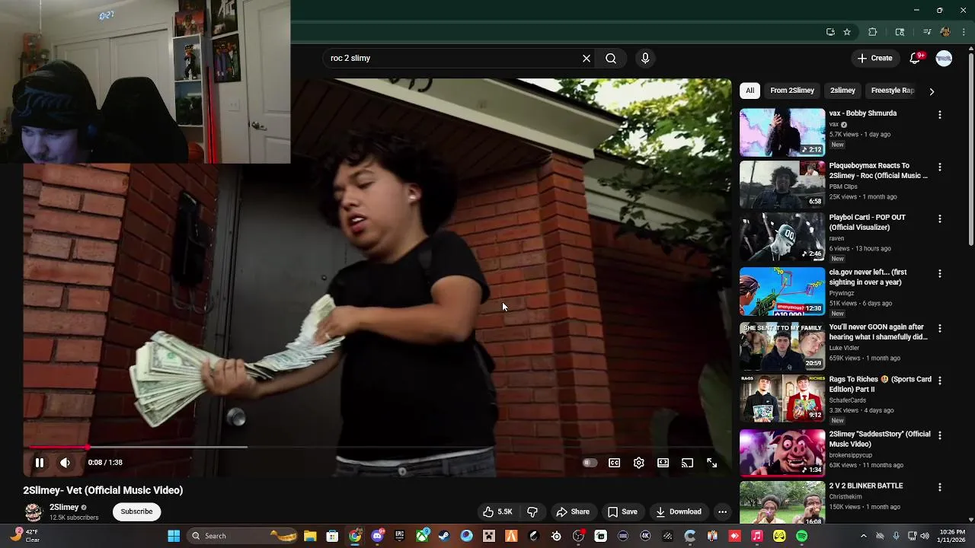
Task: Open Chrome media controls icon
Action: (x=927, y=32)
